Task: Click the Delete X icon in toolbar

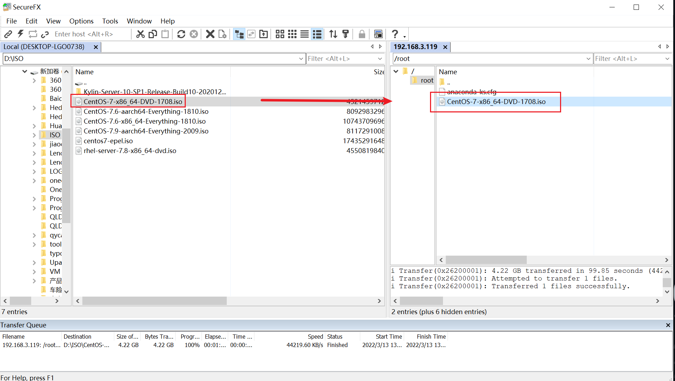Action: pyautogui.click(x=210, y=34)
